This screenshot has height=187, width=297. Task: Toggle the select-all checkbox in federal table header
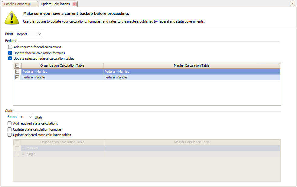(x=18, y=65)
